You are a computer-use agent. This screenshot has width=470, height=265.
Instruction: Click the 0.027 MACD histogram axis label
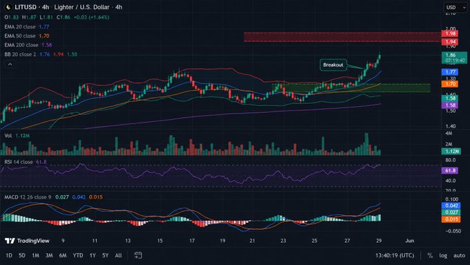coord(451,212)
